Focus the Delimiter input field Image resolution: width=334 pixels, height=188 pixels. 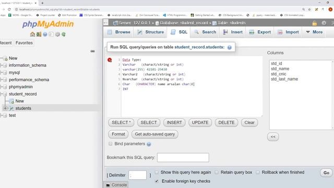[x=138, y=175]
